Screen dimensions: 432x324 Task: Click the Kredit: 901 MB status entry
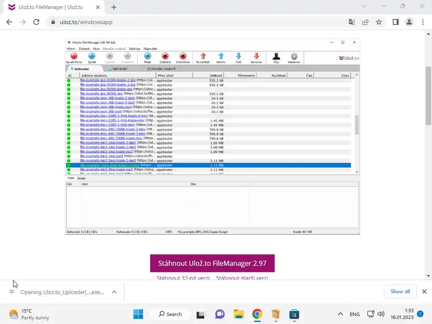tap(302, 232)
